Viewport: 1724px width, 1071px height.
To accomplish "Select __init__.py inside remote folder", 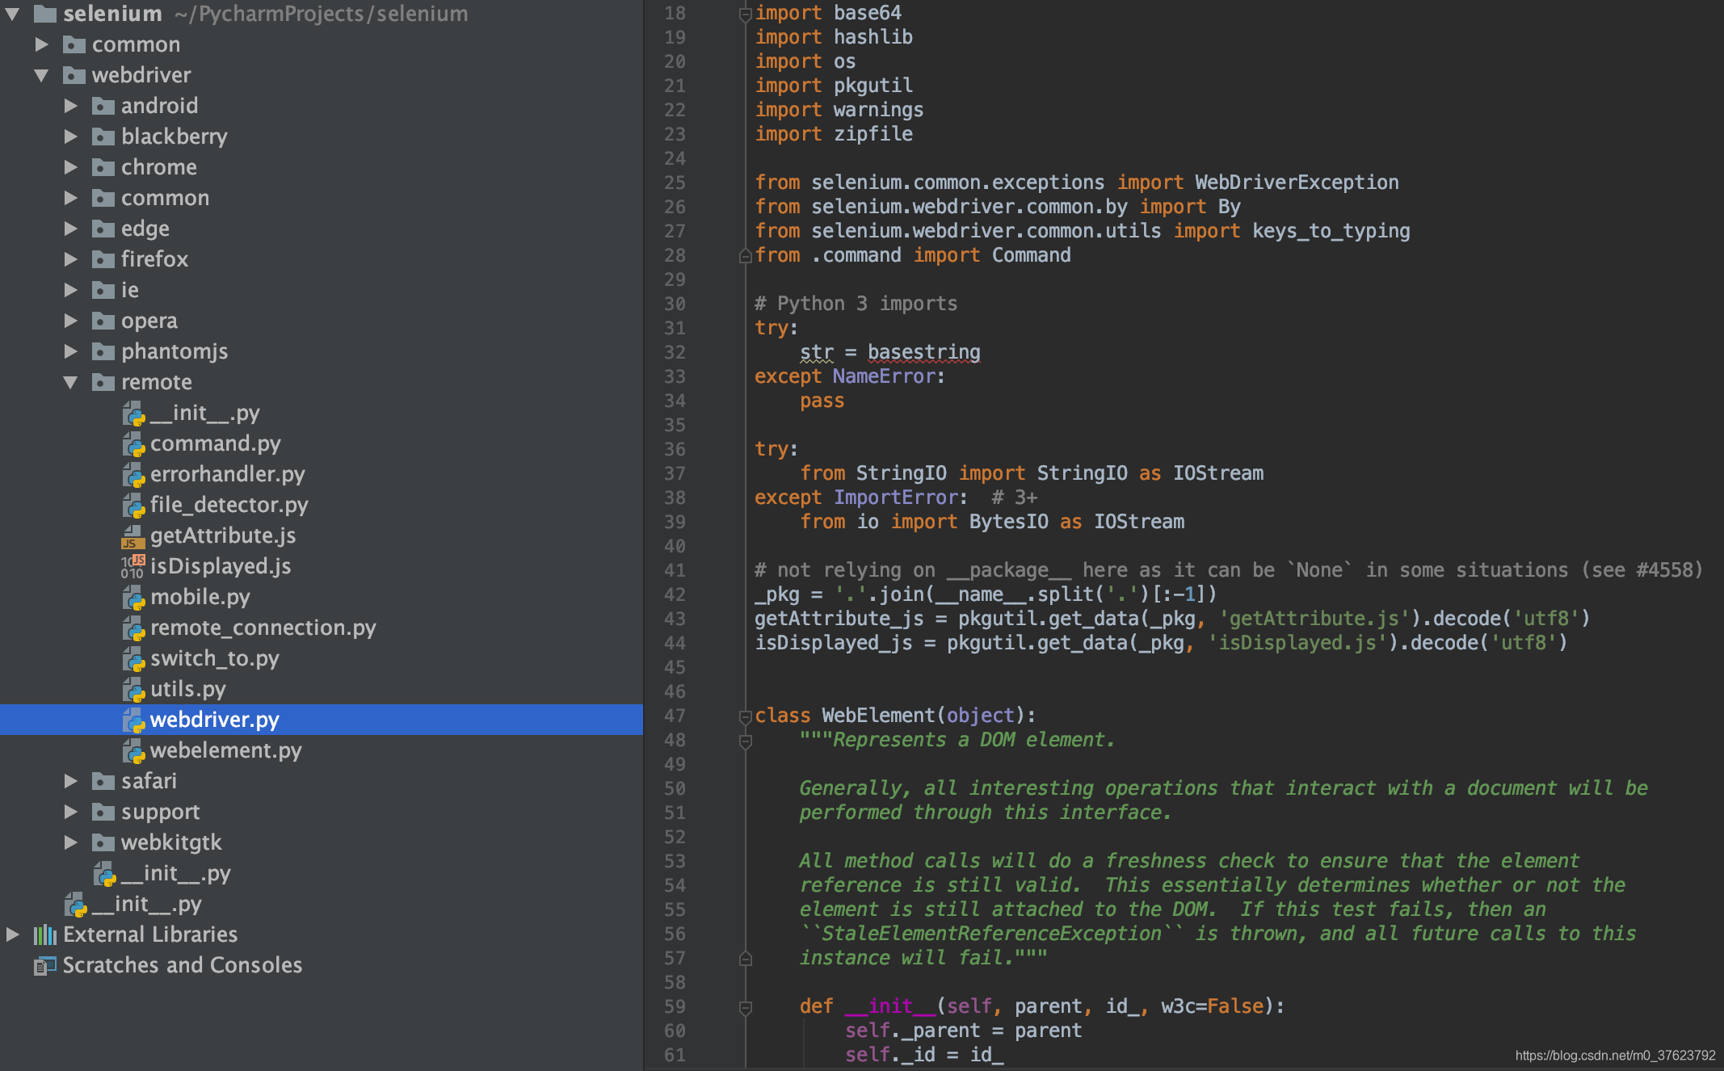I will (204, 413).
